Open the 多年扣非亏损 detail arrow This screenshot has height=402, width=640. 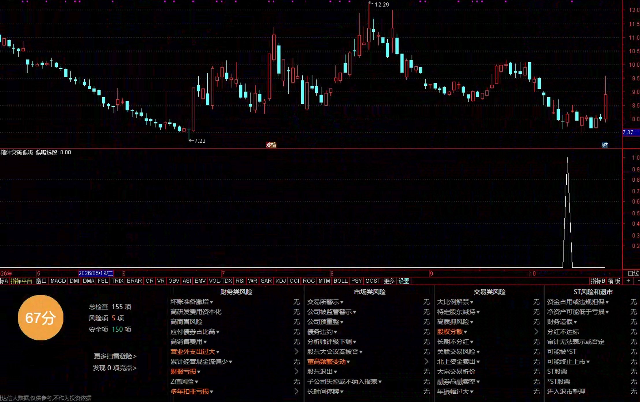[296, 391]
